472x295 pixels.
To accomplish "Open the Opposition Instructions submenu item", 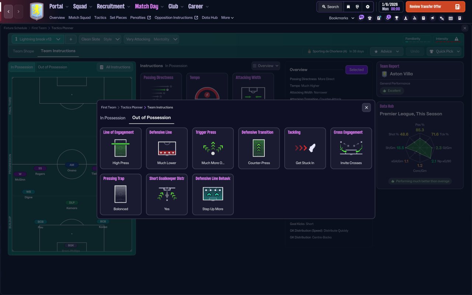I will 176,17.
